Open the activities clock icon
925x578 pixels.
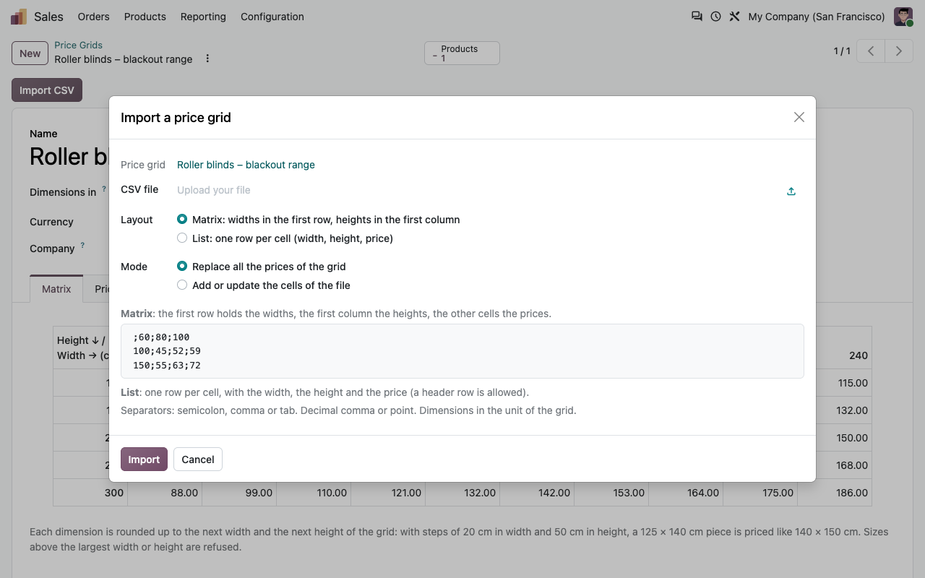tap(715, 17)
